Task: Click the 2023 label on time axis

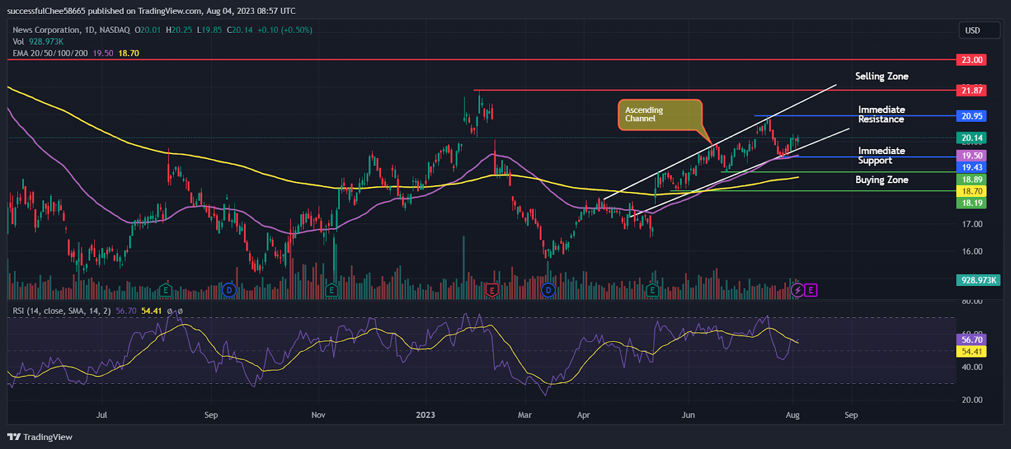Action: pyautogui.click(x=425, y=415)
